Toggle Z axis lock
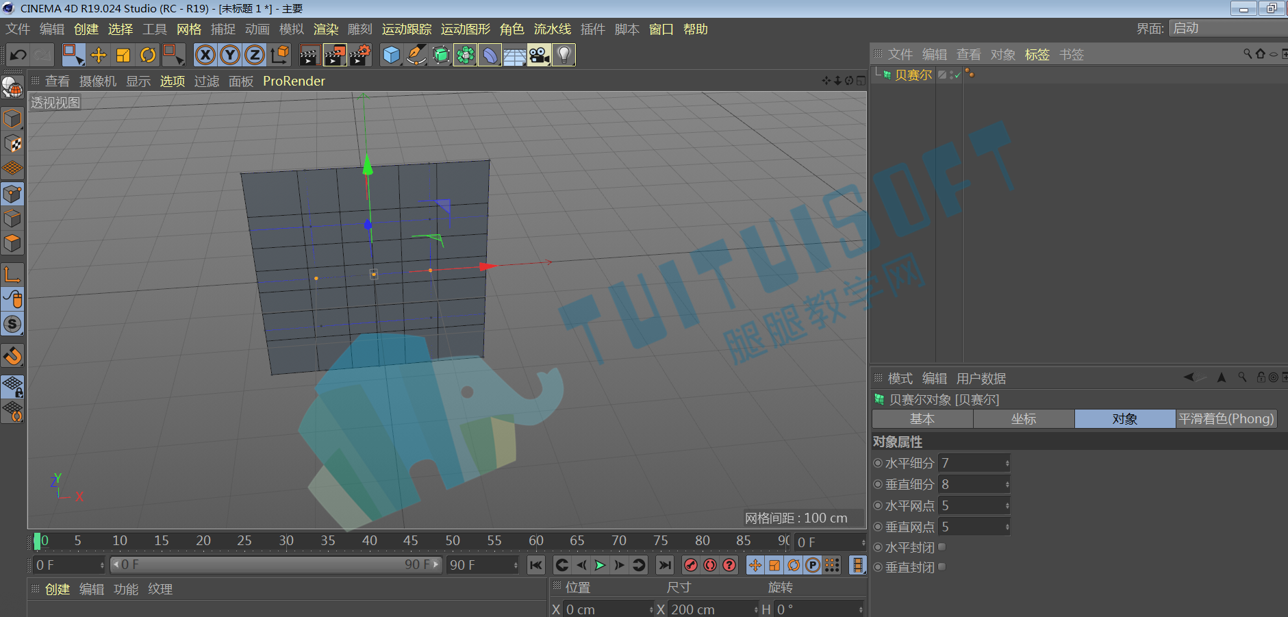This screenshot has height=617, width=1288. tap(255, 55)
